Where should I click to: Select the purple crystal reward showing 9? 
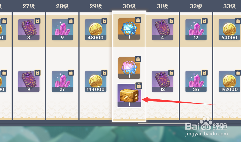click(62, 30)
